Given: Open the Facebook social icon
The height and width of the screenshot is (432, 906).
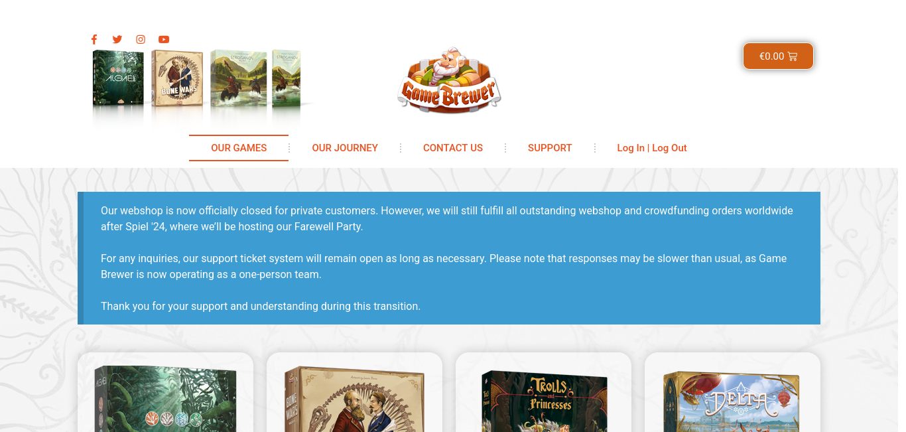Looking at the screenshot, I should point(94,39).
